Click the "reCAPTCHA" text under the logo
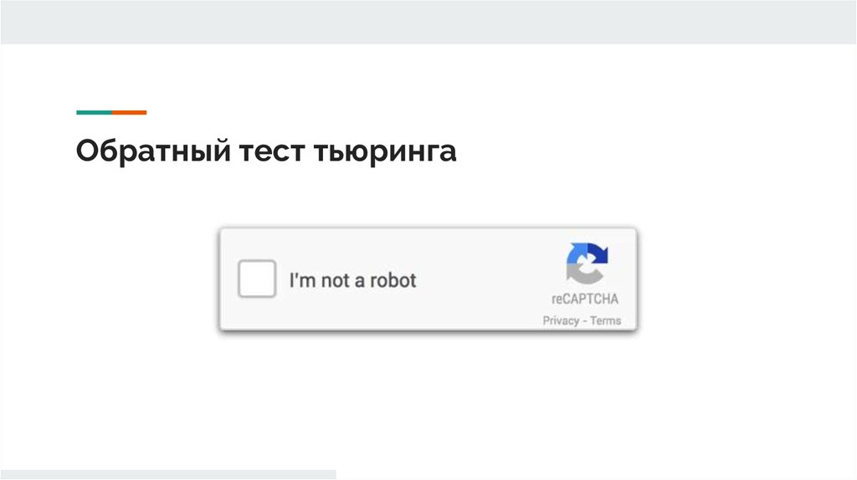The height and width of the screenshot is (480, 857). pyautogui.click(x=585, y=299)
